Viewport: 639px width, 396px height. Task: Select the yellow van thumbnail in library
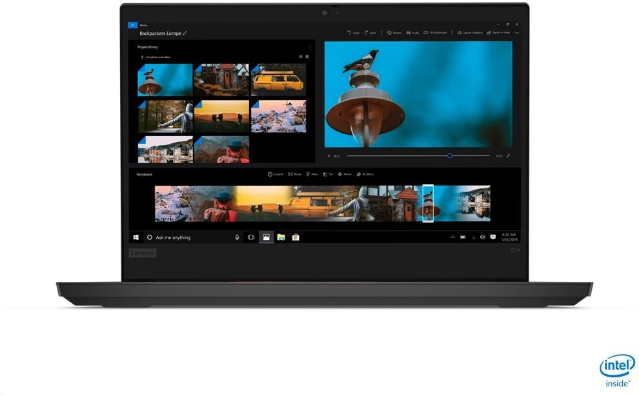coord(278,80)
